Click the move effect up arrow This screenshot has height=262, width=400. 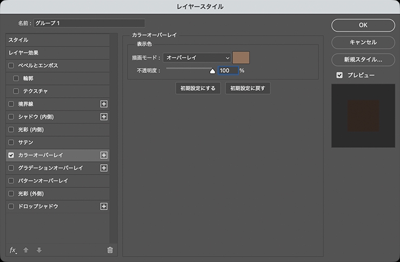pyautogui.click(x=26, y=250)
